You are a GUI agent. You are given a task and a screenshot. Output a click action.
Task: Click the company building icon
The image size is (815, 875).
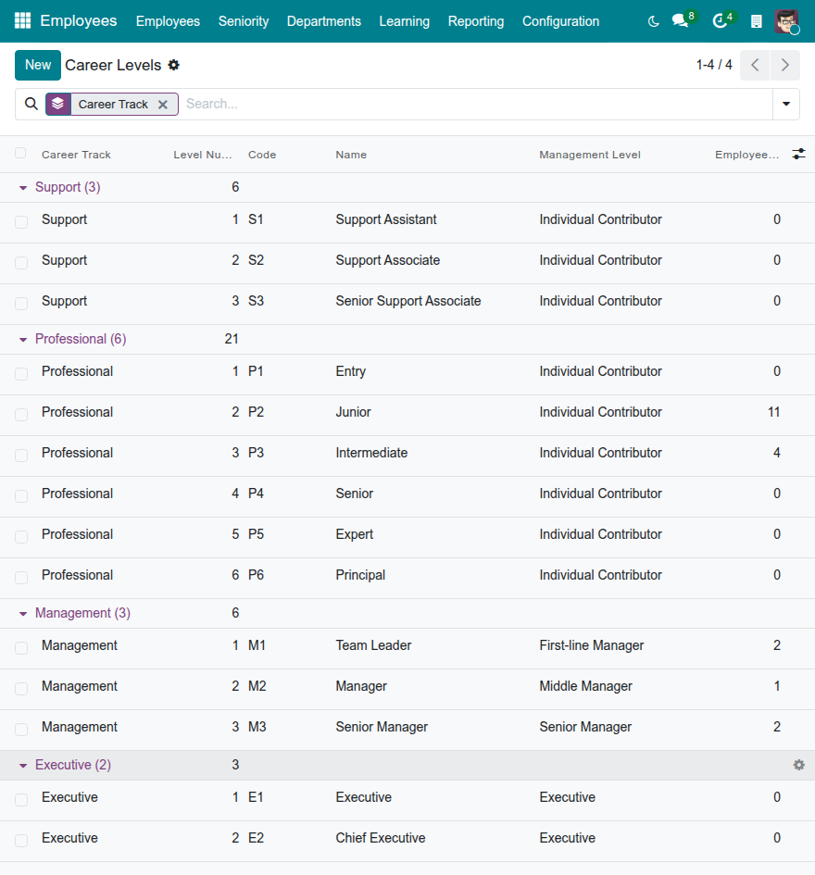click(757, 21)
